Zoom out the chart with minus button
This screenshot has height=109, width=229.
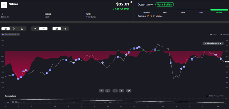click(115, 91)
